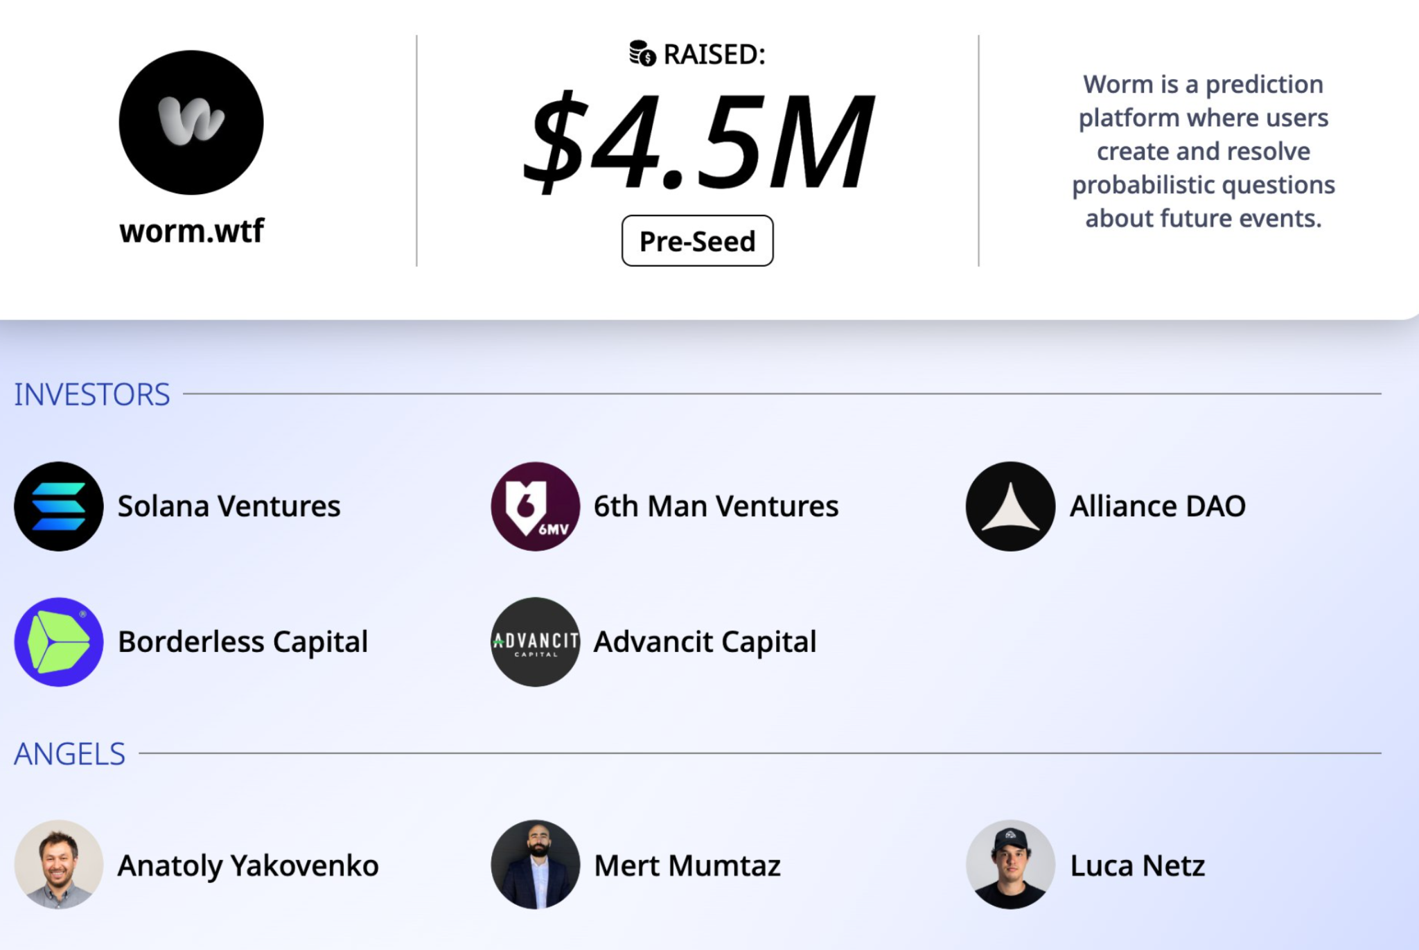Click the 6th Man Ventures logo

535,507
